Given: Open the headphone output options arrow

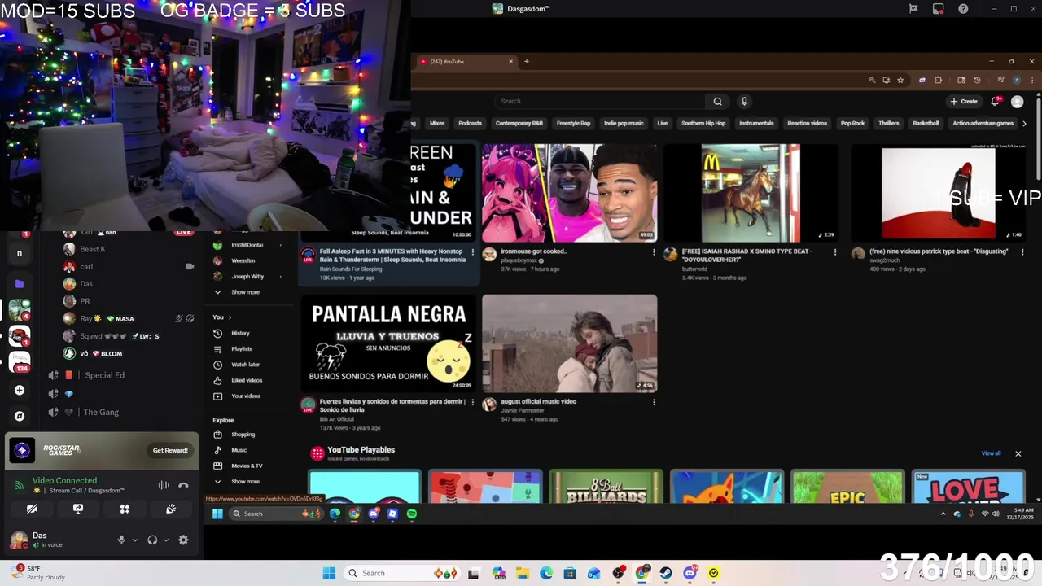Looking at the screenshot, I should pyautogui.click(x=166, y=540).
